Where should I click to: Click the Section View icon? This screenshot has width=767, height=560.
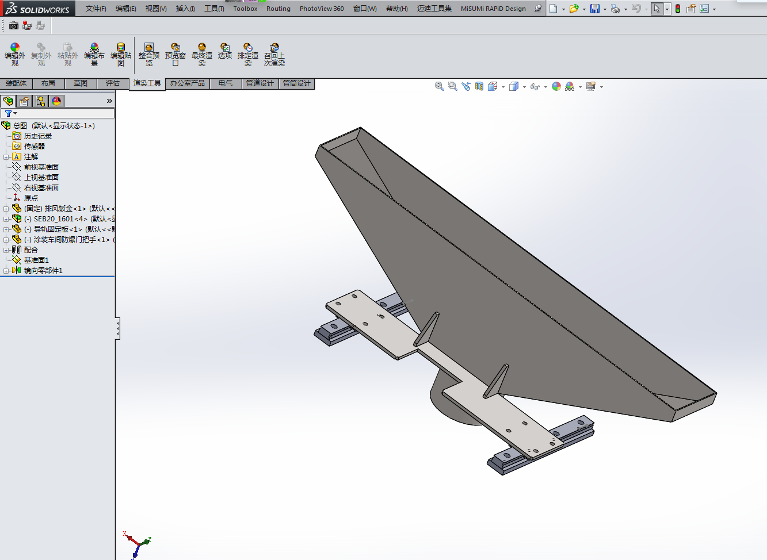479,86
